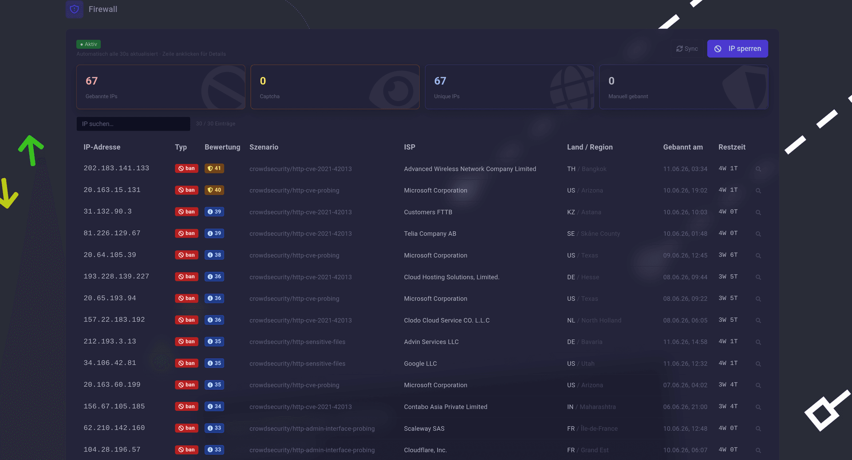
Task: Click ban badge of 81.226.129.67
Action: point(186,233)
